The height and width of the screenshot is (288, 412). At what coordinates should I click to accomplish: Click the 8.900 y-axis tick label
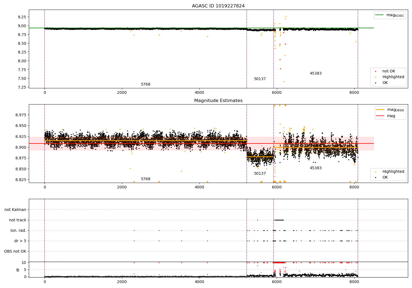(x=21, y=147)
